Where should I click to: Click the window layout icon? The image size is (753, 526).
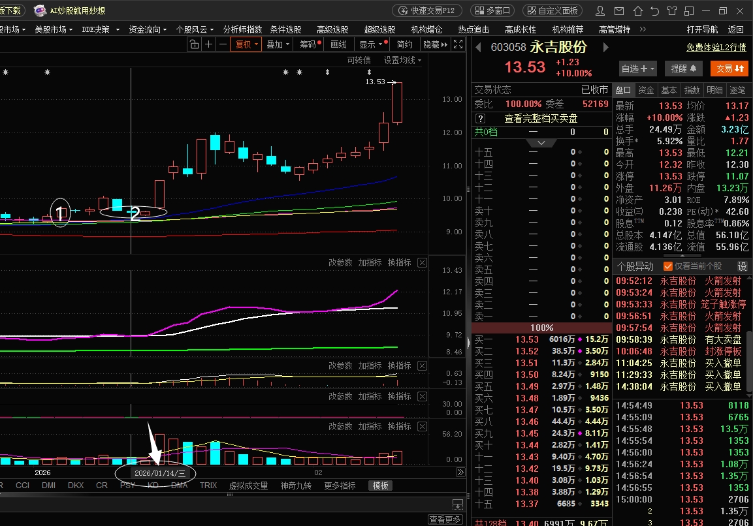pyautogui.click(x=689, y=10)
